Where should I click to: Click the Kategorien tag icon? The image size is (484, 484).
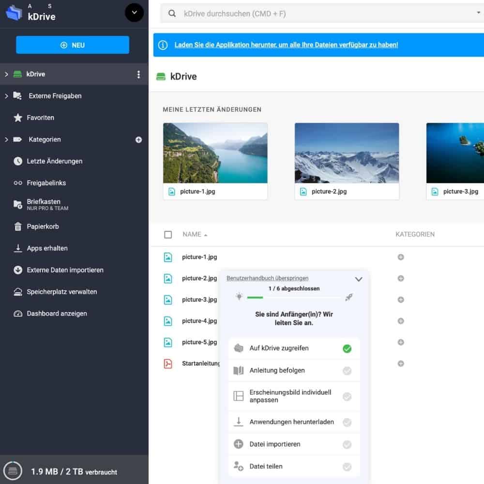click(17, 139)
